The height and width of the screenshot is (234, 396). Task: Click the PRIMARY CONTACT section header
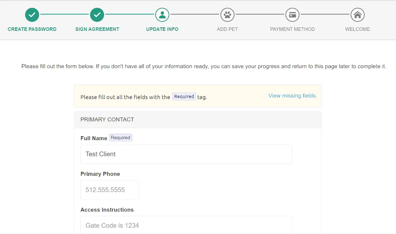coord(198,120)
